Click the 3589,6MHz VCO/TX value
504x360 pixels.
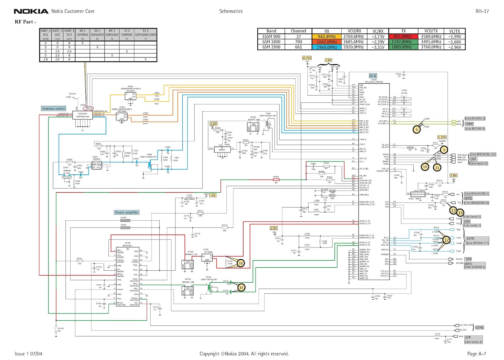(431, 36)
